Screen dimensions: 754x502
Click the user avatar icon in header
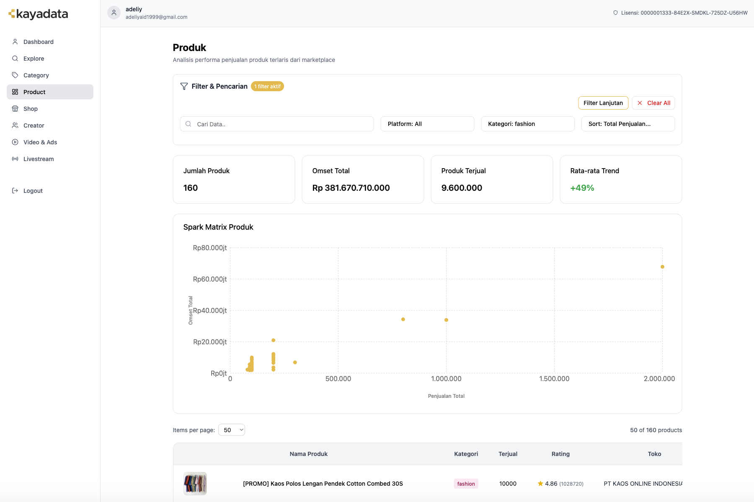tap(114, 13)
